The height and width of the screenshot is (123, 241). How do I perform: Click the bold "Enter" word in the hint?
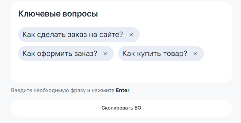coord(122,90)
